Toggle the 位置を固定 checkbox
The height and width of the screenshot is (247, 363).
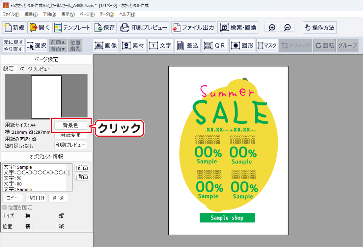[5, 207]
